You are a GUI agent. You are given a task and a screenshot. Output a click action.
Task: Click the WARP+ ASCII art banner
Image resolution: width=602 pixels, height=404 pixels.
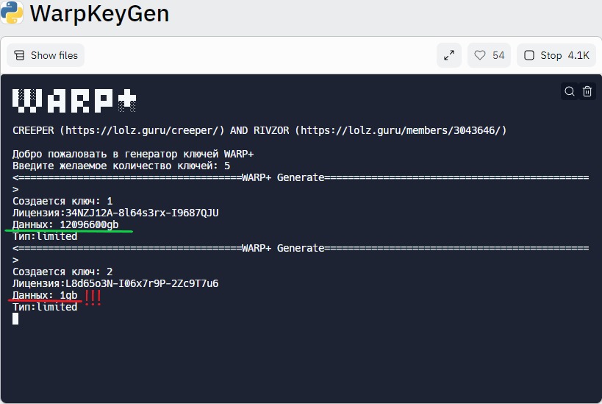pyautogui.click(x=74, y=101)
